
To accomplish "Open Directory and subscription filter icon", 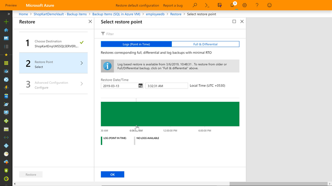I will click(219, 5).
